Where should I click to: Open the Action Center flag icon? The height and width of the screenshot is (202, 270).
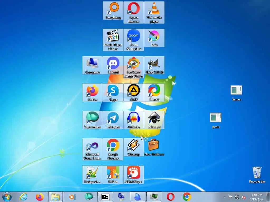pyautogui.click(x=230, y=197)
